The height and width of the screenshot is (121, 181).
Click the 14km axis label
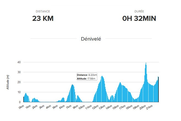[109, 107]
